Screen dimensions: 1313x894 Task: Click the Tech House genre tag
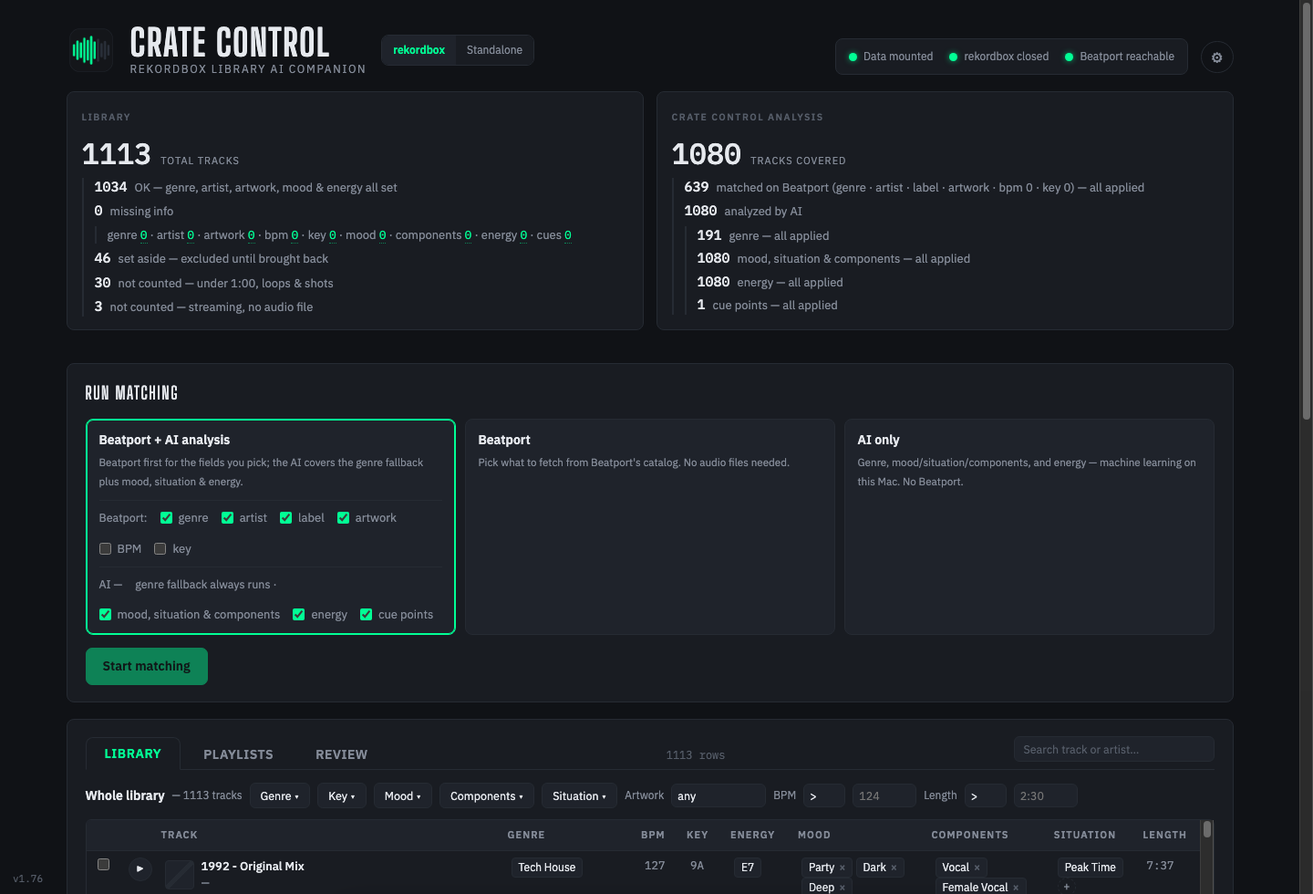546,867
